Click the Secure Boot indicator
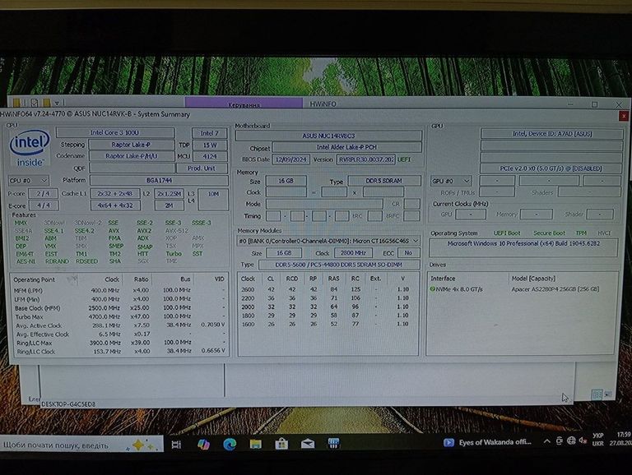Screen dimensions: 632x475 tap(549, 233)
